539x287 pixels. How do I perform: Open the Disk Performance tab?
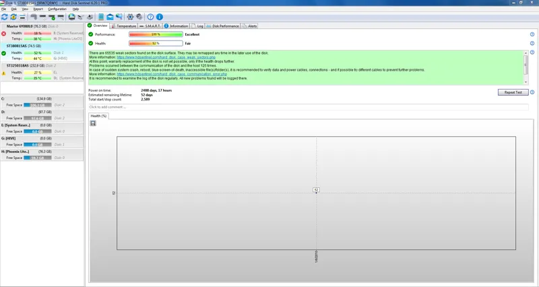pyautogui.click(x=225, y=26)
